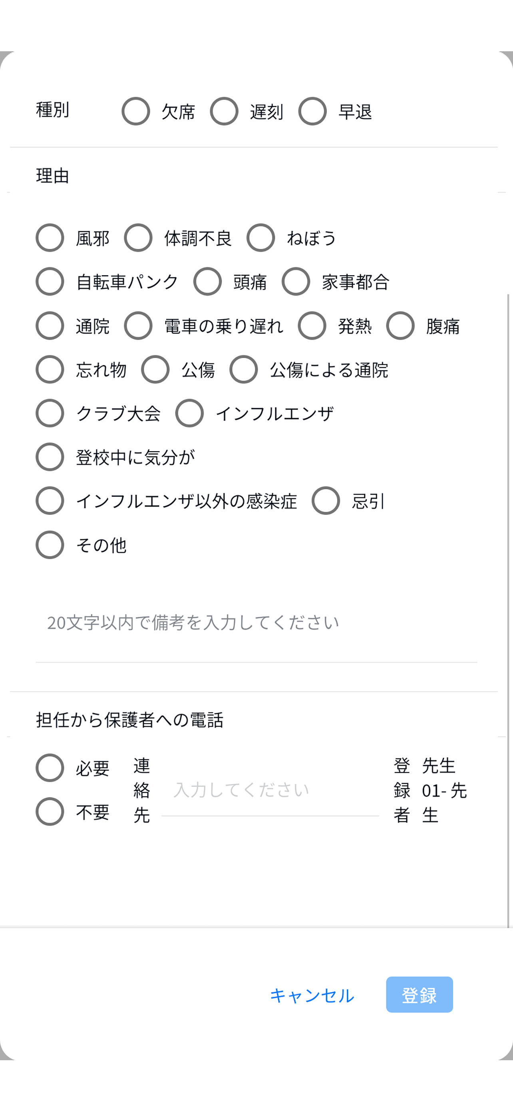The width and height of the screenshot is (513, 1111).
Task: Select 発熱 (fever) reason
Action: coord(313,326)
